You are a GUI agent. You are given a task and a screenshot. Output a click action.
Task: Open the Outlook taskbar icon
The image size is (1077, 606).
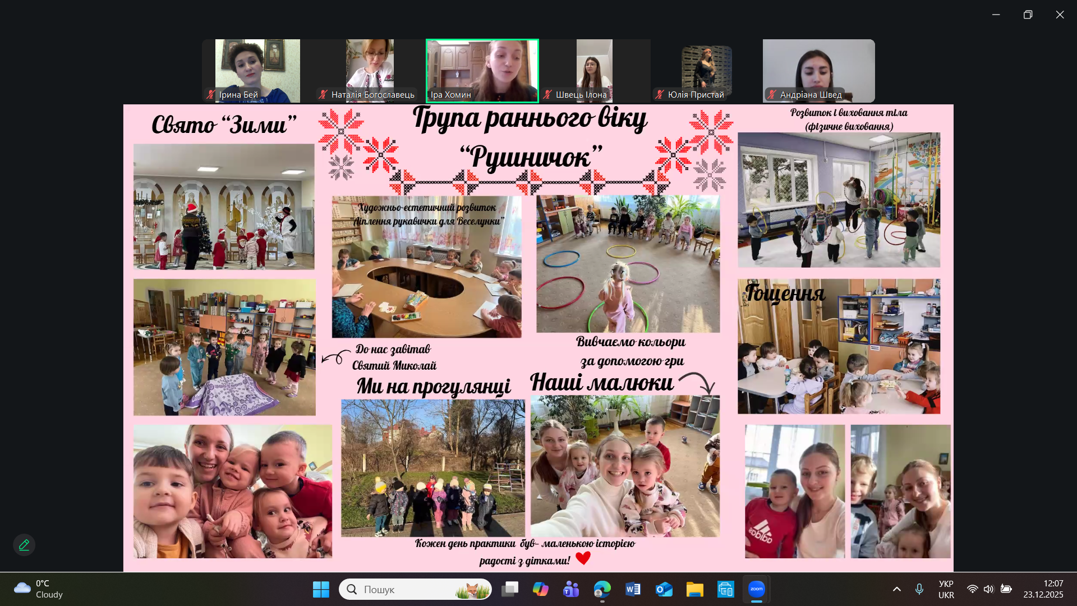coord(664,589)
